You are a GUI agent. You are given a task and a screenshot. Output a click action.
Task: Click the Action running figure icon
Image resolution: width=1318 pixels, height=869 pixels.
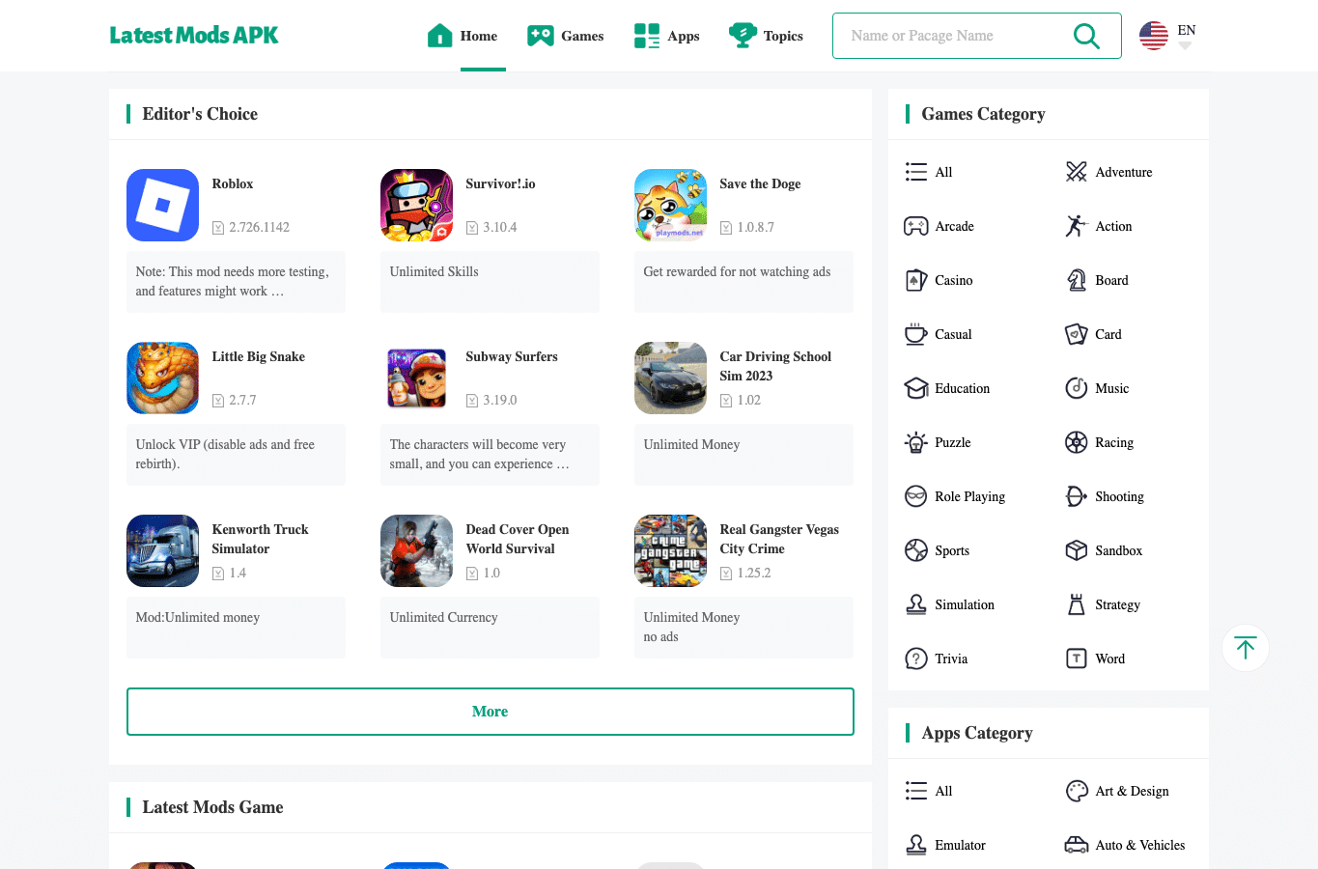(1076, 226)
